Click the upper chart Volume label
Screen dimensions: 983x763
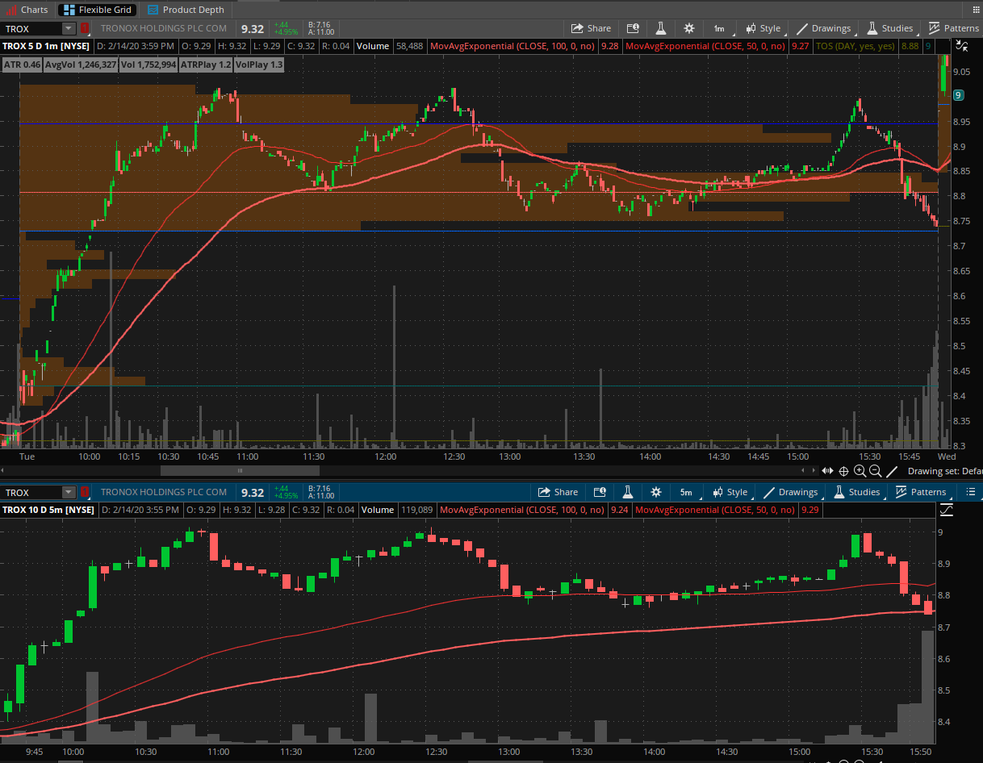pos(373,46)
